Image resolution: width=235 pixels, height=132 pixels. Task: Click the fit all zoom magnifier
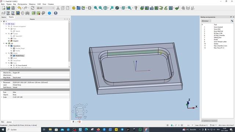tap(95, 8)
